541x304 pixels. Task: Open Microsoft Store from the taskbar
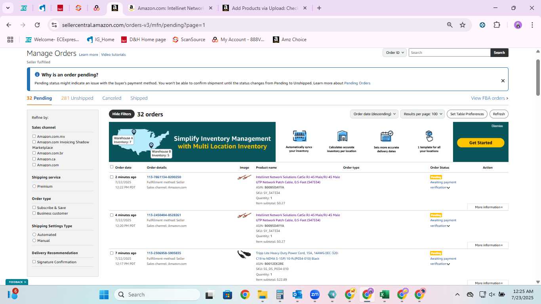[x=228, y=294]
